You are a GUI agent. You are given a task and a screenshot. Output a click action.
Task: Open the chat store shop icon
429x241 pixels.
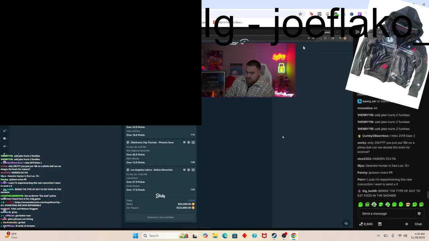click(x=380, y=224)
